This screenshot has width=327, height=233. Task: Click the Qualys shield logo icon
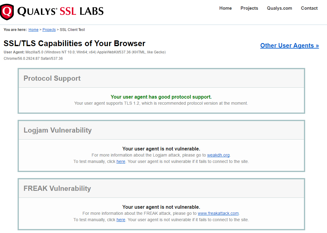click(x=7, y=12)
